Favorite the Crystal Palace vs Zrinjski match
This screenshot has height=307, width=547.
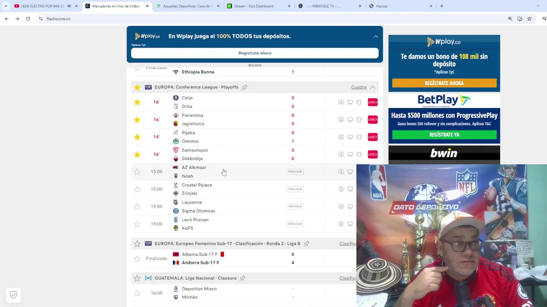coord(137,189)
